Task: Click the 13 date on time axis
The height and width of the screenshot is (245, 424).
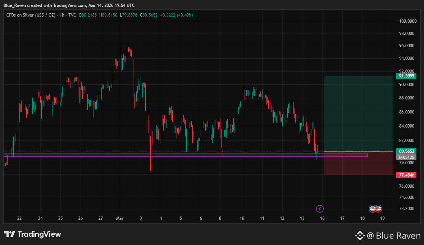Action: [302, 218]
